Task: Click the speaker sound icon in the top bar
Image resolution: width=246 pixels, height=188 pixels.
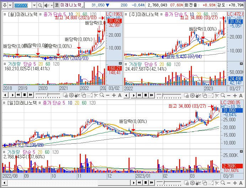Action: [x=46, y=5]
